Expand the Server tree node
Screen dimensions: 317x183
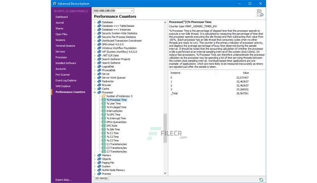point(95,74)
